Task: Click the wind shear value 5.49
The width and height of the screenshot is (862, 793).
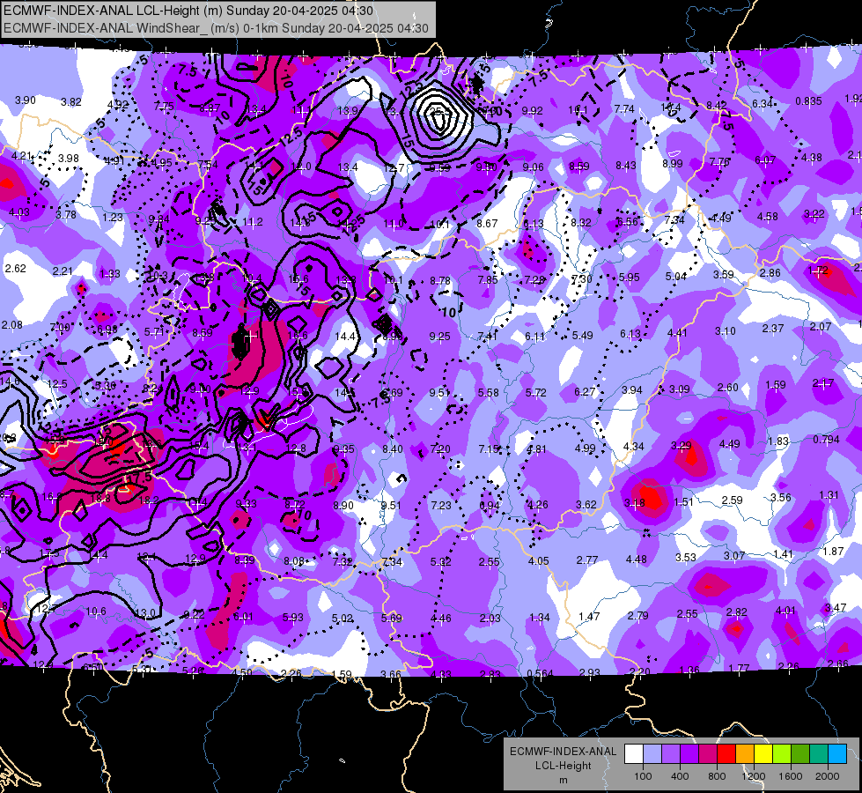Action: point(583,335)
